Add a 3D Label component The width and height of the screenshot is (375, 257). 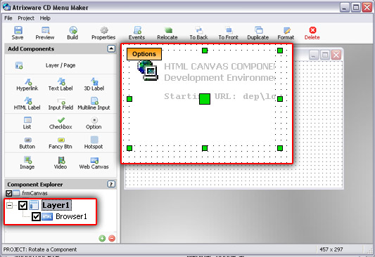point(94,84)
